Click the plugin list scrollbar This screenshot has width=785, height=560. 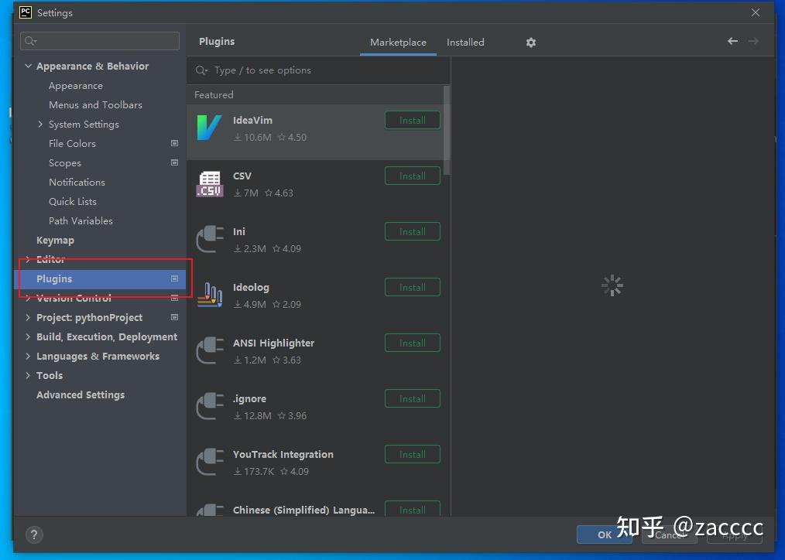447,124
